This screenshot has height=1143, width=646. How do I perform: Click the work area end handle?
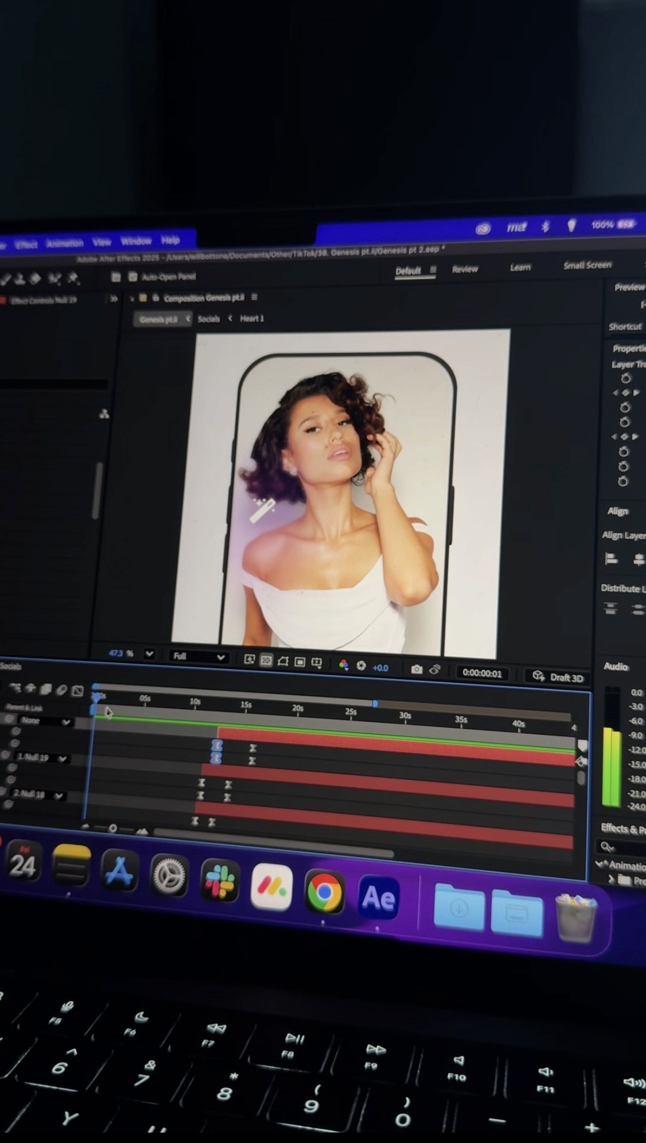(375, 703)
